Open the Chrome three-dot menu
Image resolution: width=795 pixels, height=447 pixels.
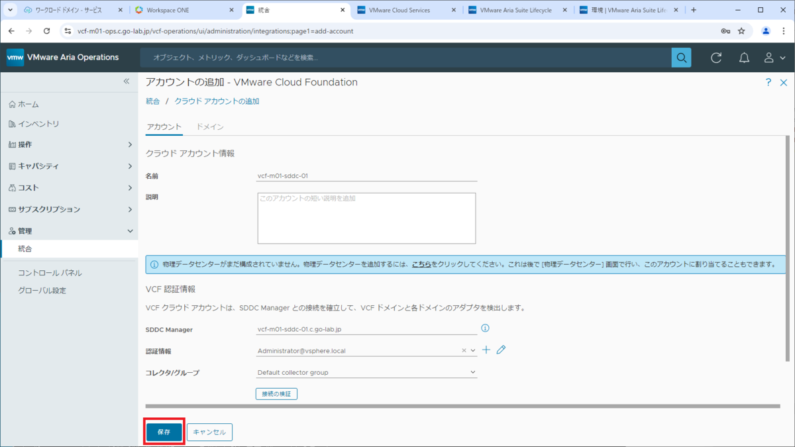click(x=784, y=30)
